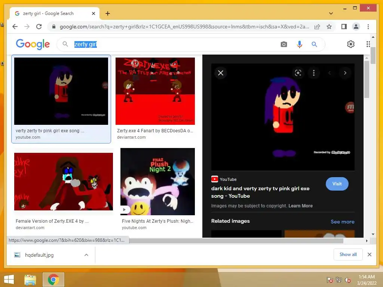Open the large preview image

pyautogui.click(x=283, y=117)
